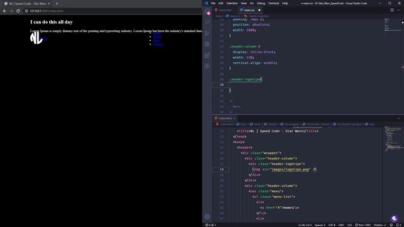Open the Help menu
The width and height of the screenshot is (404, 227).
click(x=285, y=3)
